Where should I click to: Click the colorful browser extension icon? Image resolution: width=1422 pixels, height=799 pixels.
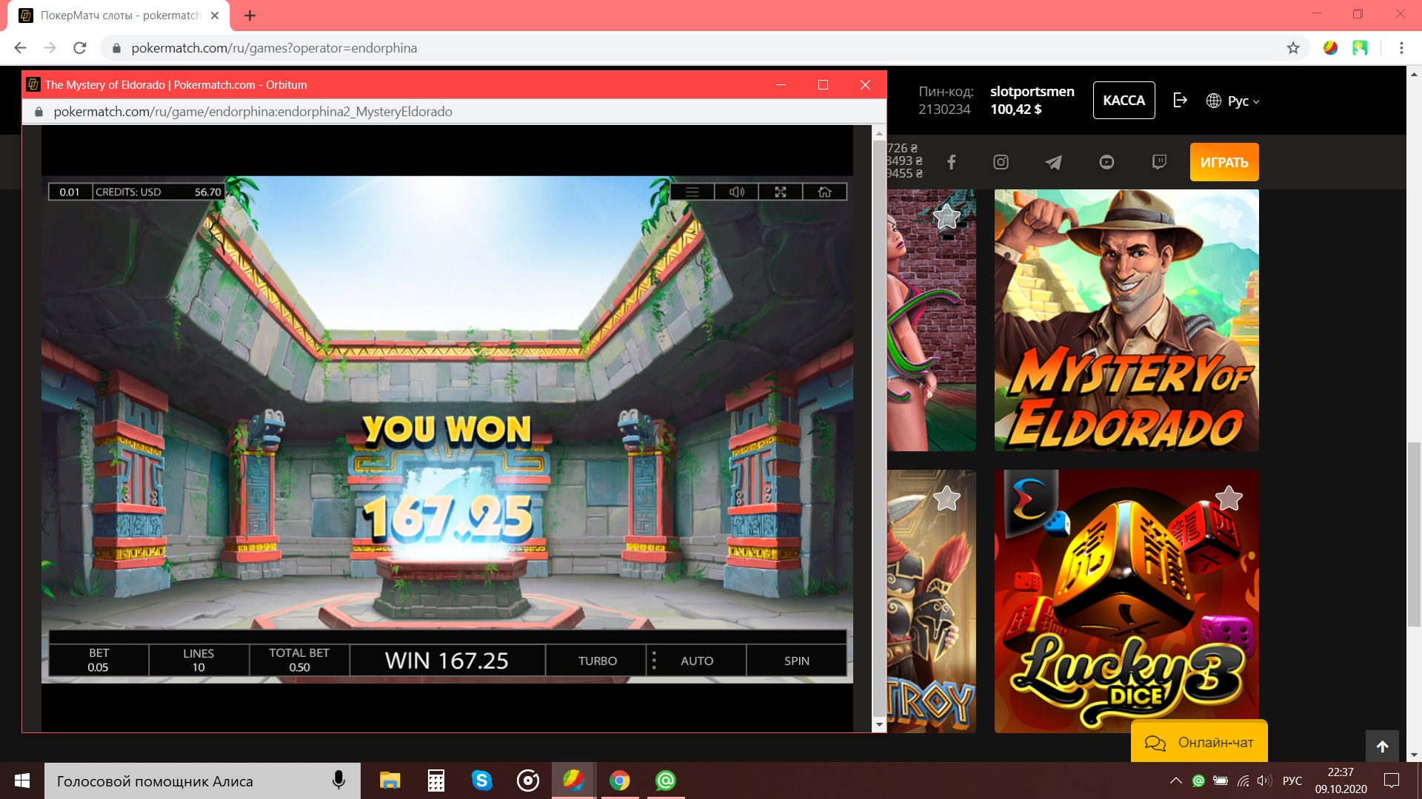(x=1331, y=48)
